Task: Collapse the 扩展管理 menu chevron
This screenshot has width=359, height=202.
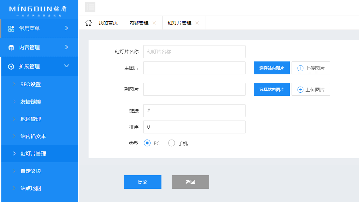Action: 66,66
